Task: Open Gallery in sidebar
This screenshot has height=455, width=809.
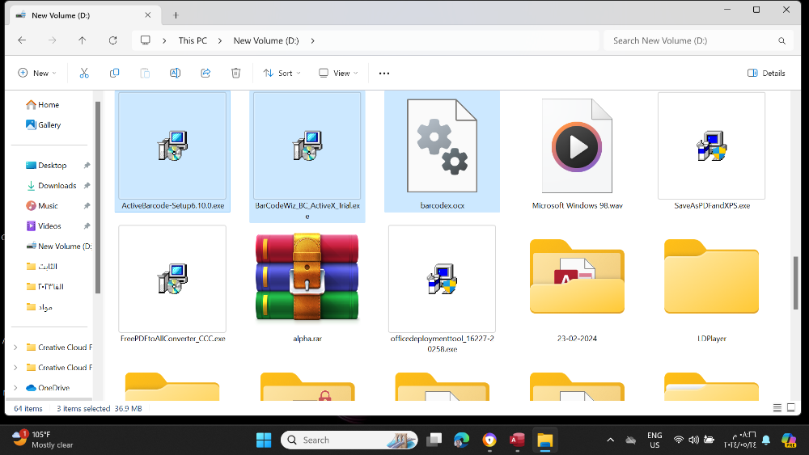Action: tap(44, 124)
